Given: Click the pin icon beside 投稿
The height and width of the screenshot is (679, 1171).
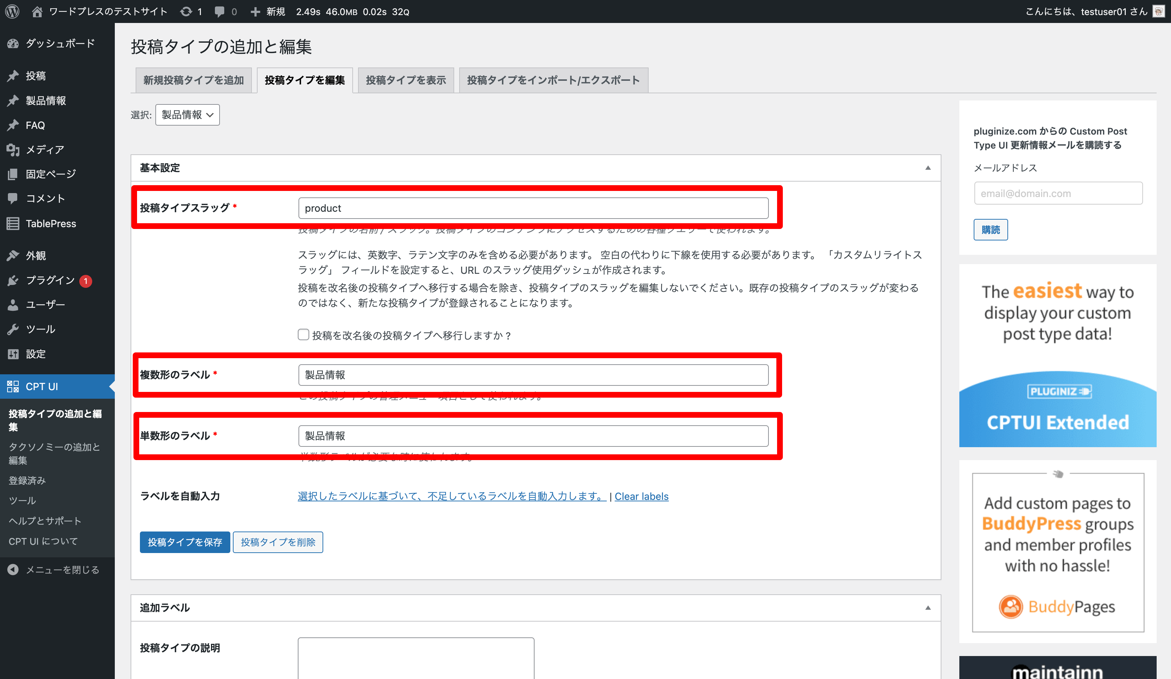Looking at the screenshot, I should [13, 76].
